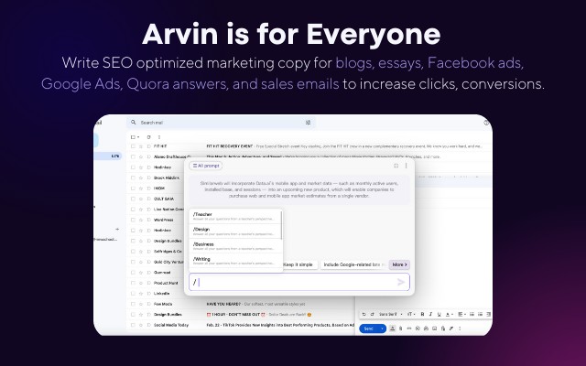Star the FIT HIT email
The image size is (586, 366).
(141, 146)
